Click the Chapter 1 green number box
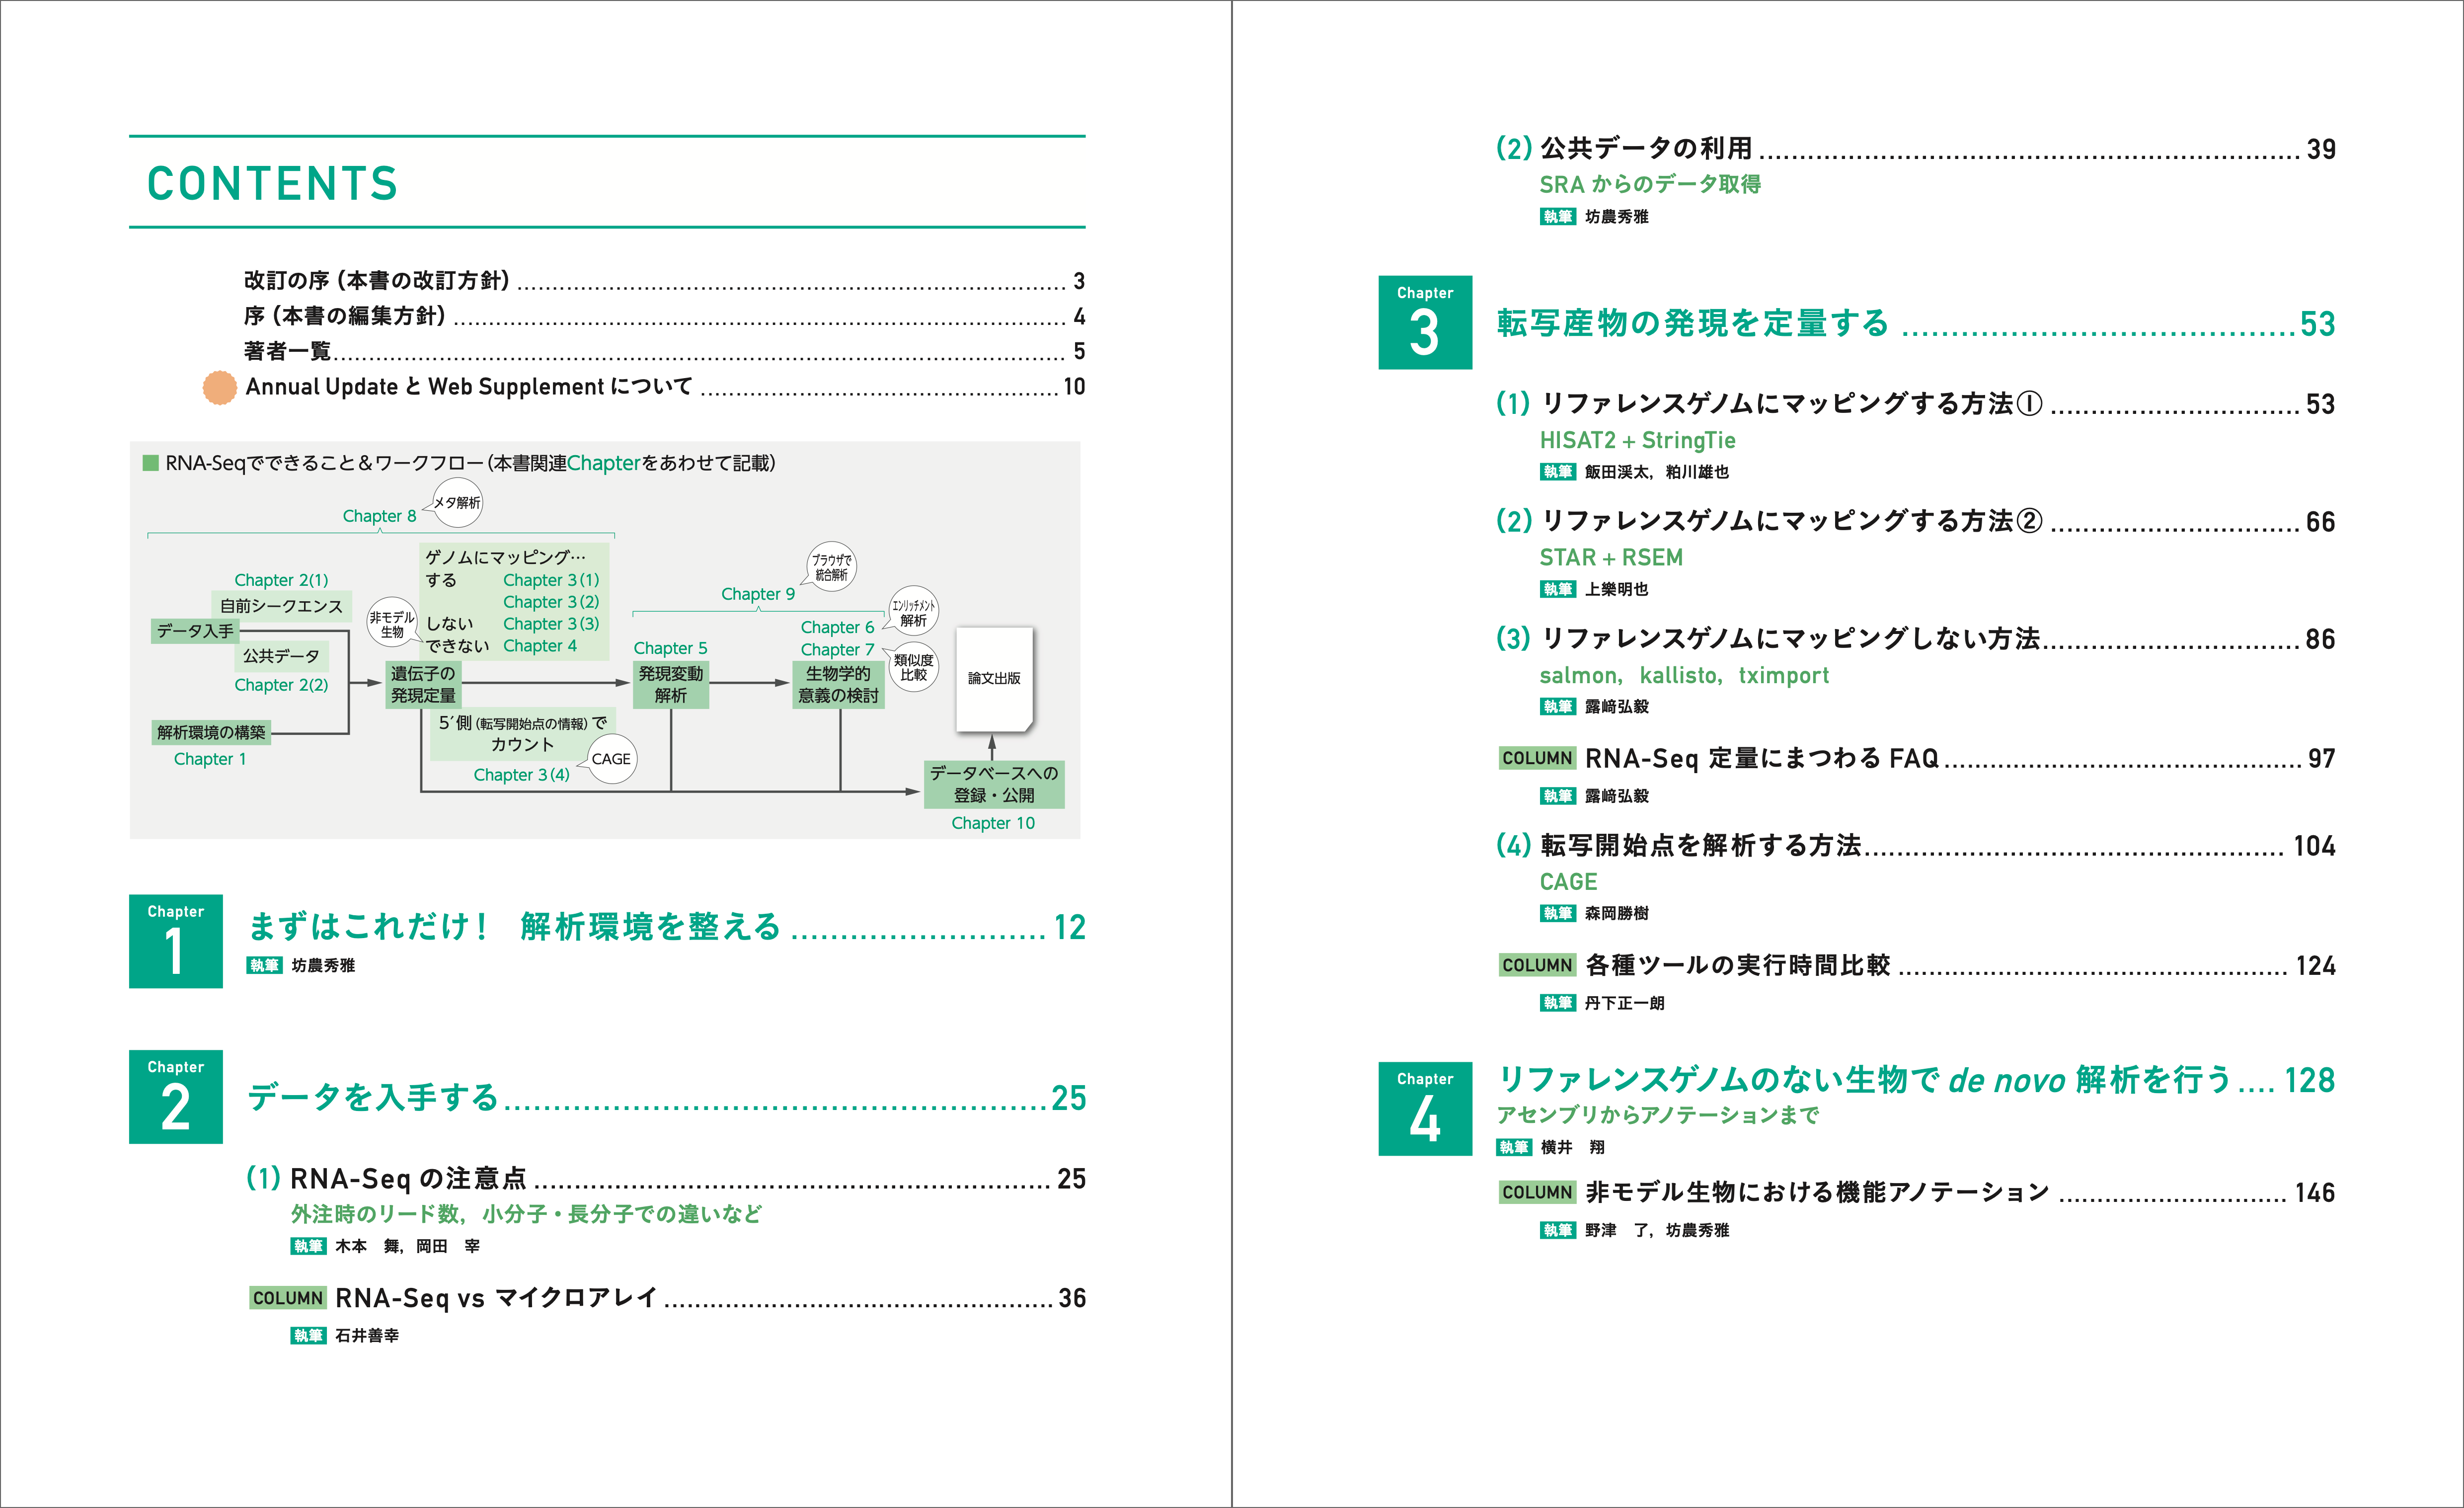The width and height of the screenshot is (2464, 1508). [176, 941]
